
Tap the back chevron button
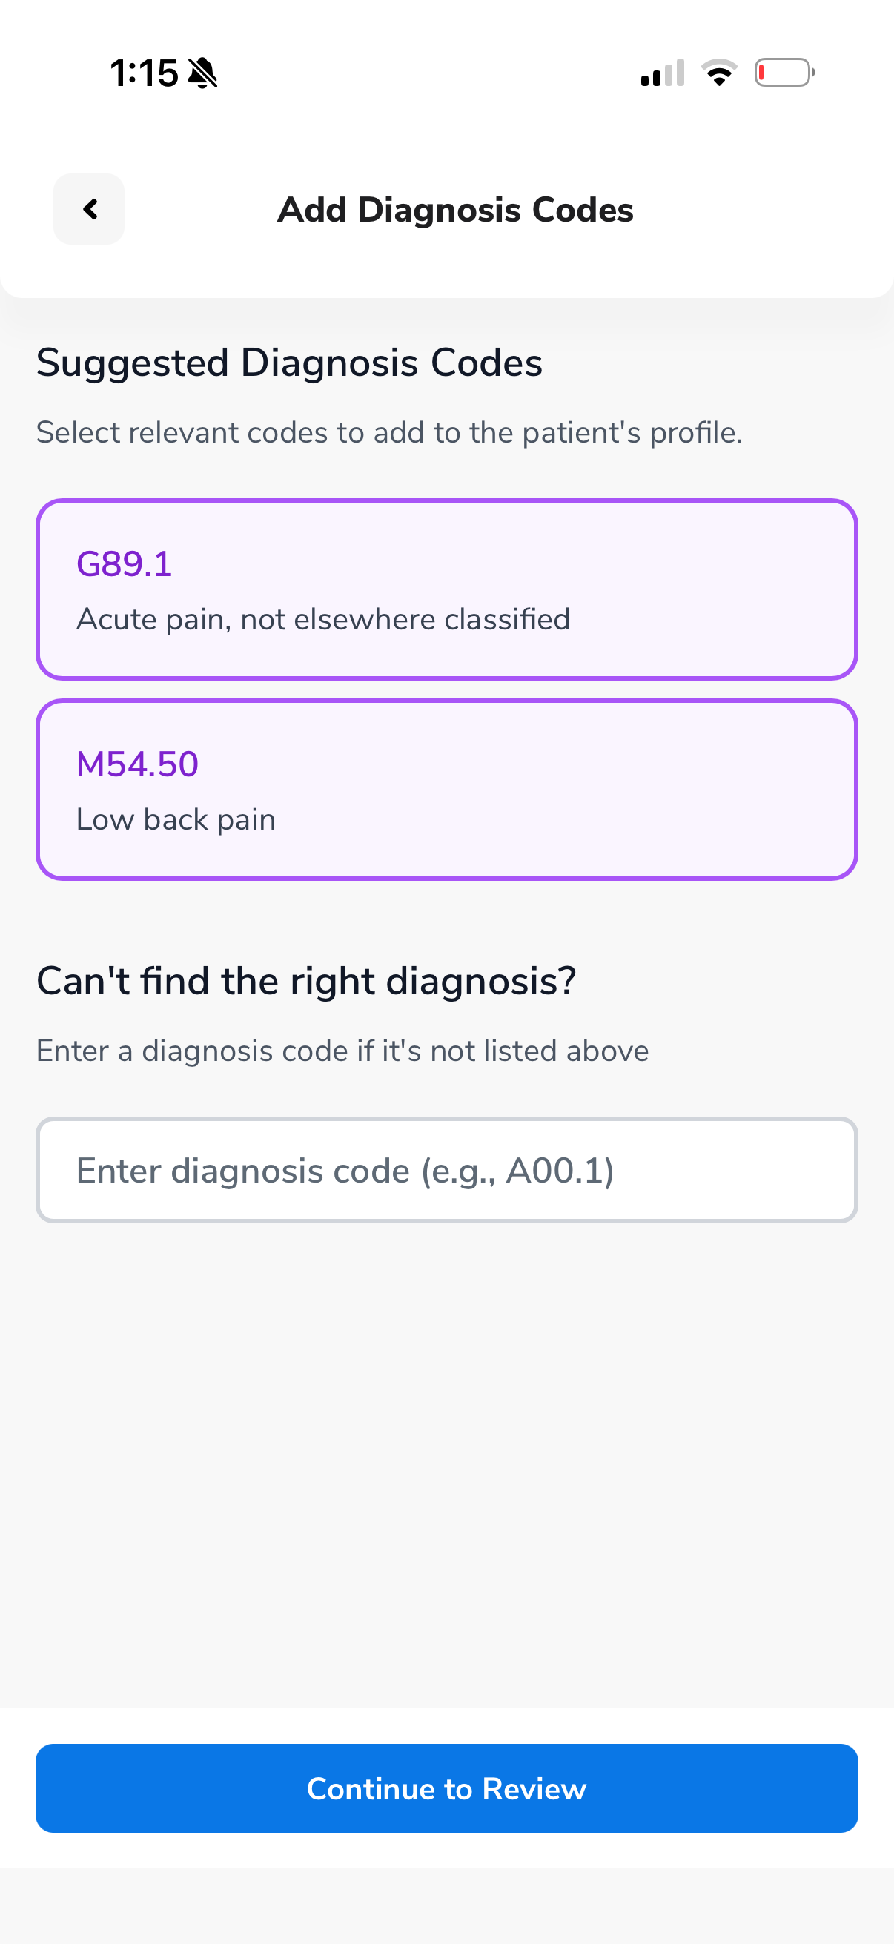pos(89,209)
